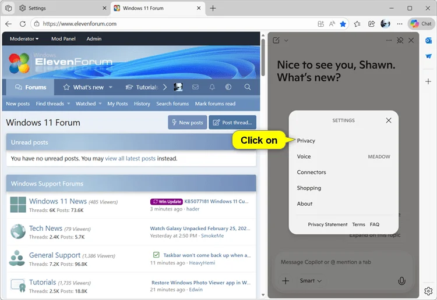437x300 pixels.
Task: Open view all latest posts link
Action: [130, 159]
